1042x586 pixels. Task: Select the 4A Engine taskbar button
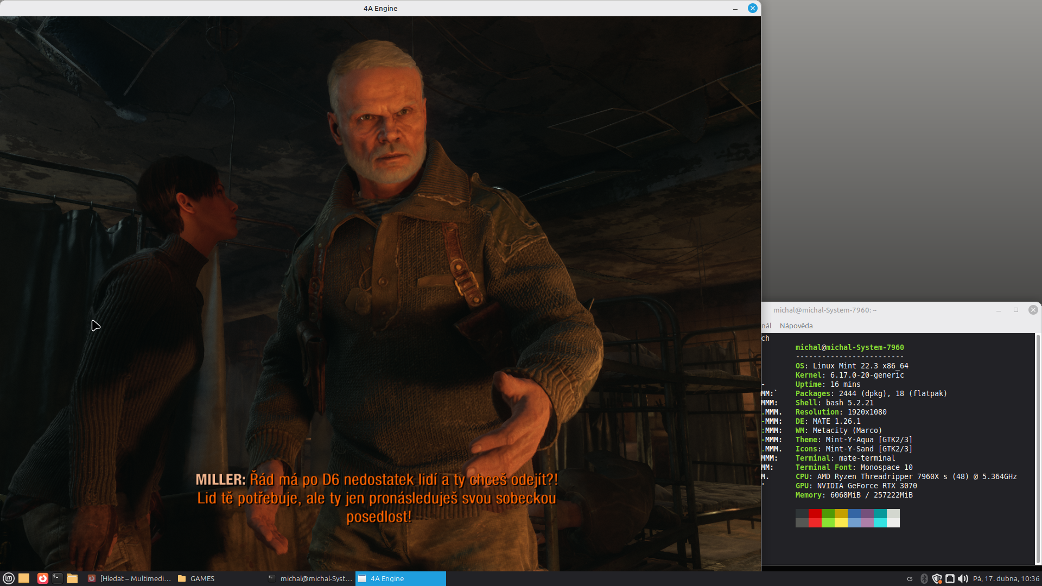(x=401, y=578)
